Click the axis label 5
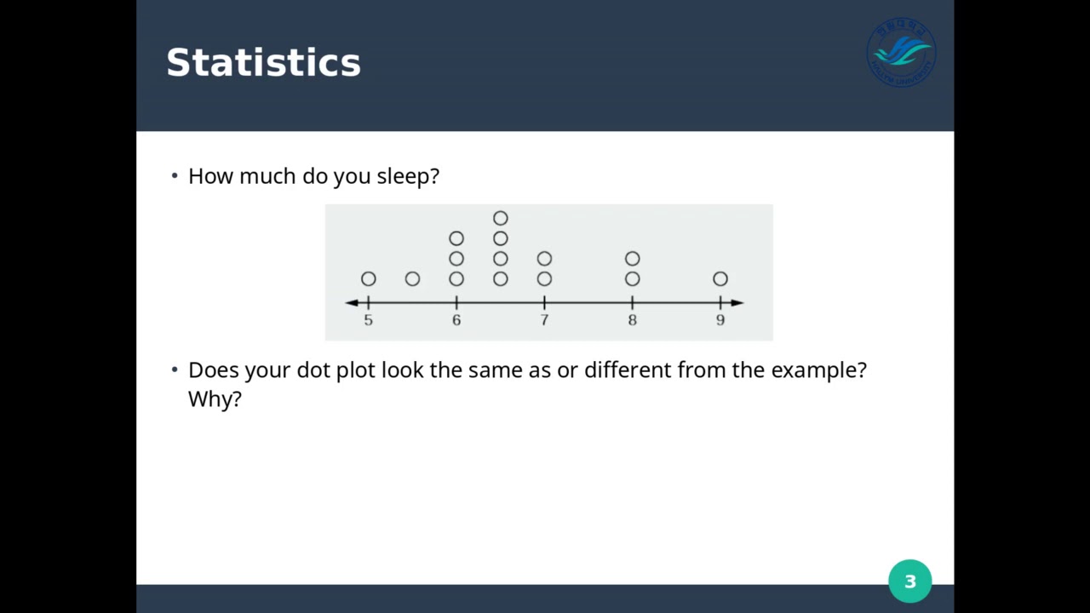This screenshot has width=1090, height=613. coord(368,320)
